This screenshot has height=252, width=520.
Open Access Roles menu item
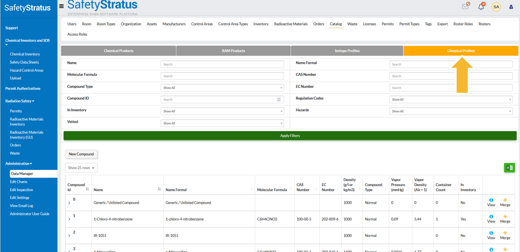77,34
